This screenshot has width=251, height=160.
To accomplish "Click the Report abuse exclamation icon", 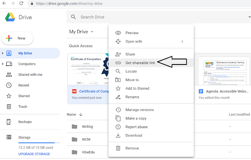I will 118,127.
